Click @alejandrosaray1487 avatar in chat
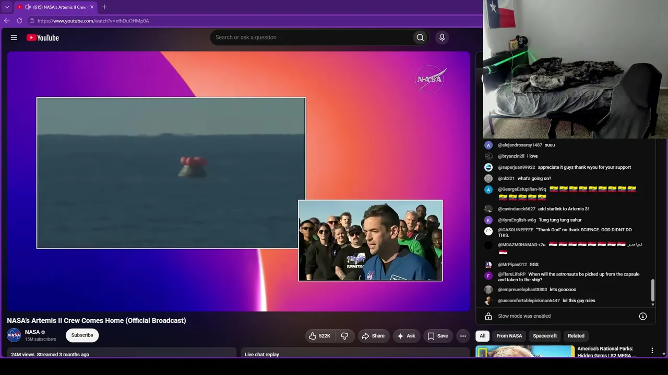Screen dimensions: 668x375 coord(488,145)
